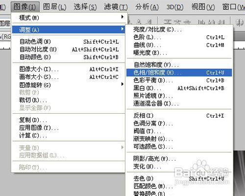Open the 图像(I) menu in menu bar
This screenshot has width=245, height=196.
pos(25,7)
